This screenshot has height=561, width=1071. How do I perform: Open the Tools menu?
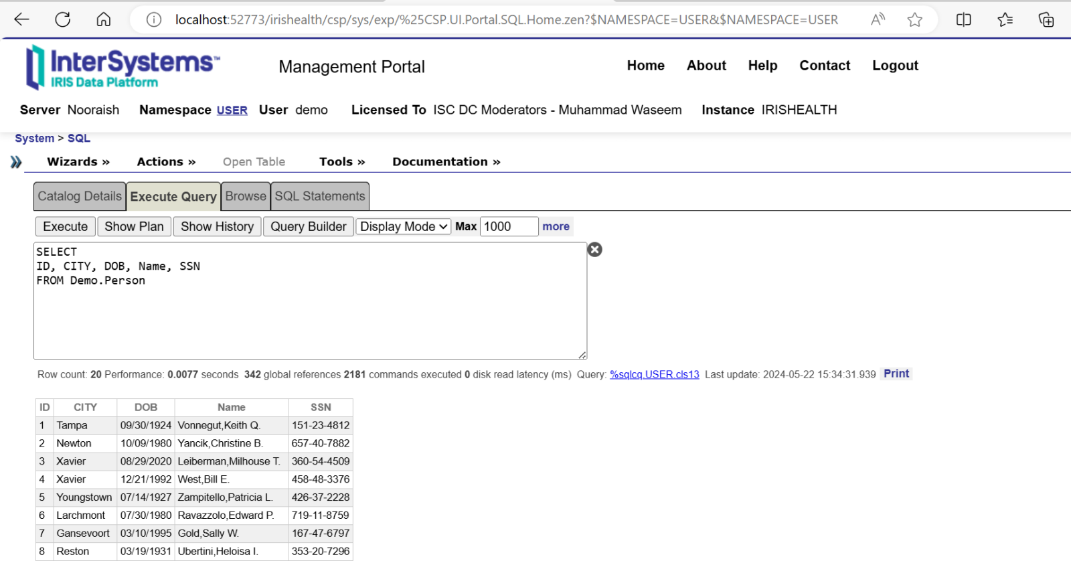(x=342, y=162)
